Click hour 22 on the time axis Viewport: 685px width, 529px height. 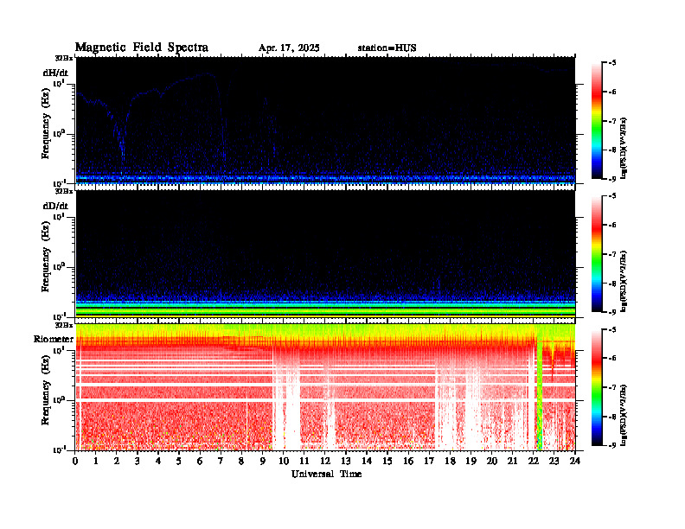pyautogui.click(x=534, y=461)
